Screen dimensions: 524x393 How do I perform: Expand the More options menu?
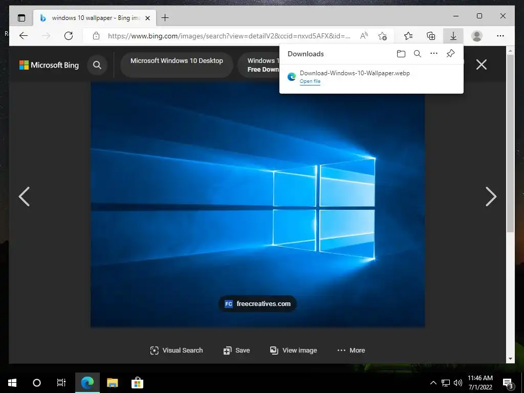[351, 350]
